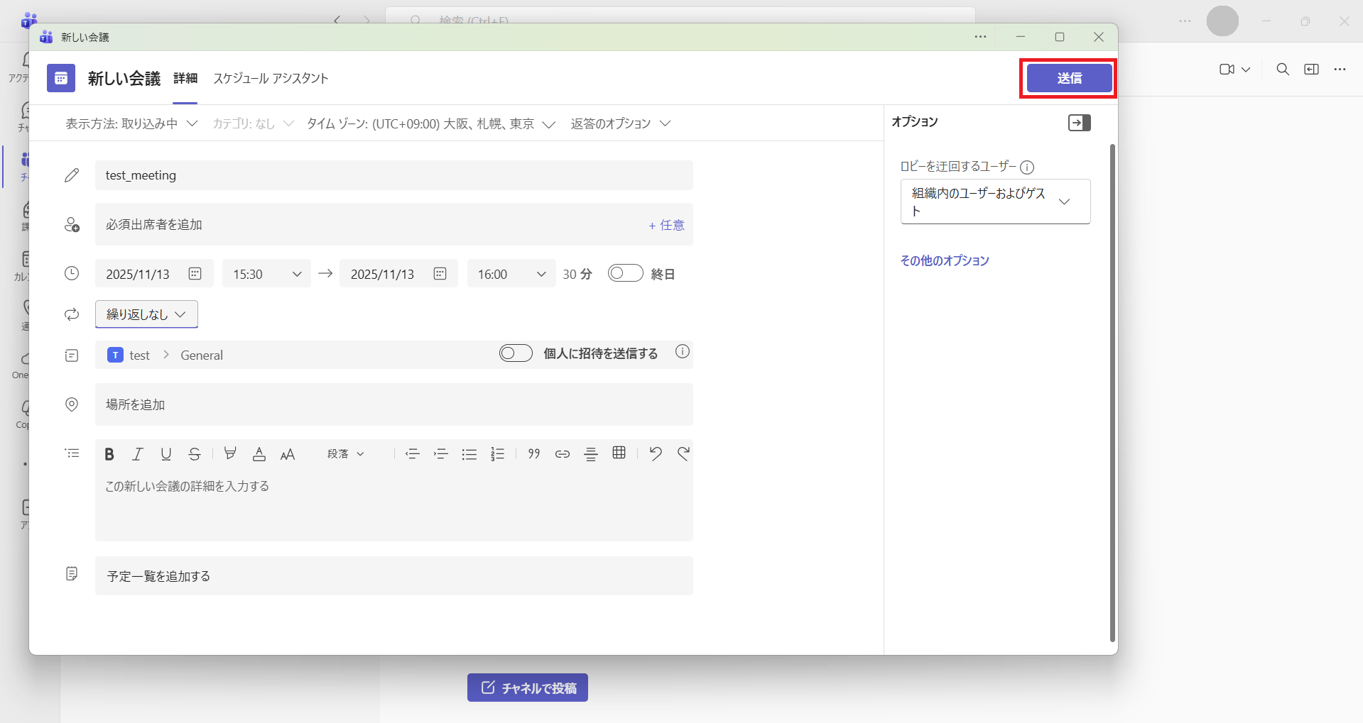Enable the 個人に招待を送信する toggle

[x=516, y=353]
